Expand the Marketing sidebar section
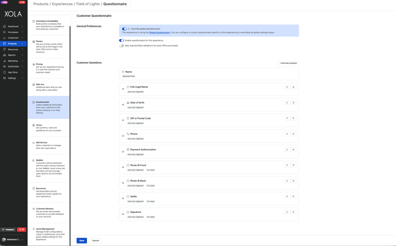Screen dimensions: 396x246 13,61
